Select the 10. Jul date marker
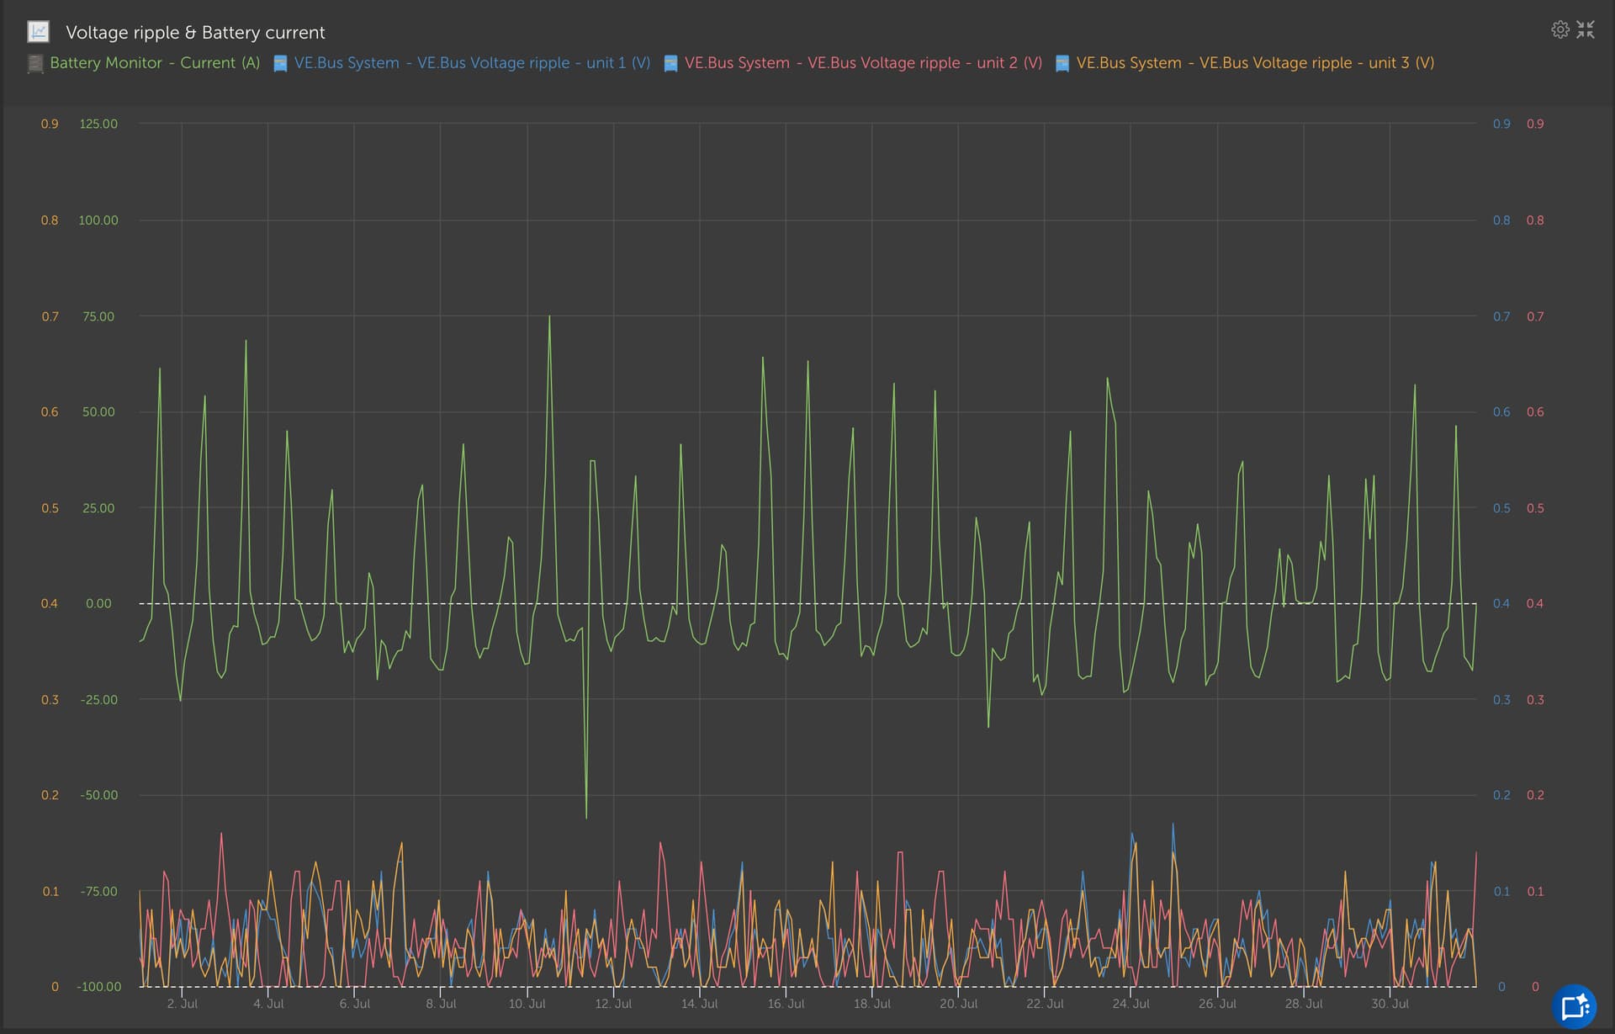1615x1034 pixels. tap(527, 1004)
